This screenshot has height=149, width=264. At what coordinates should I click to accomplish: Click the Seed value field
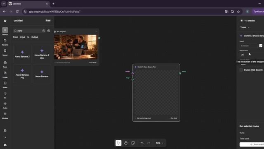(249, 46)
